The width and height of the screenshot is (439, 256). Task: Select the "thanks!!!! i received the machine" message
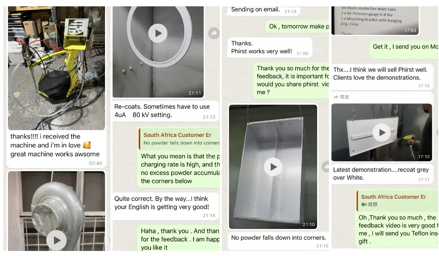click(x=56, y=145)
